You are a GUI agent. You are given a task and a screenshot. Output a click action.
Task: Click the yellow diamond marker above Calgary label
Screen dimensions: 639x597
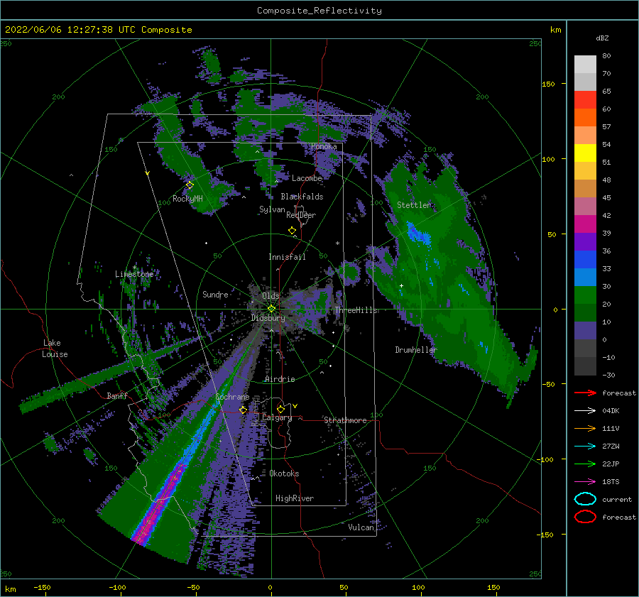point(280,409)
